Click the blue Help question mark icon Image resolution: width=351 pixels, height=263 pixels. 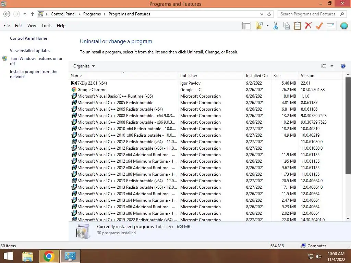pyautogui.click(x=343, y=66)
